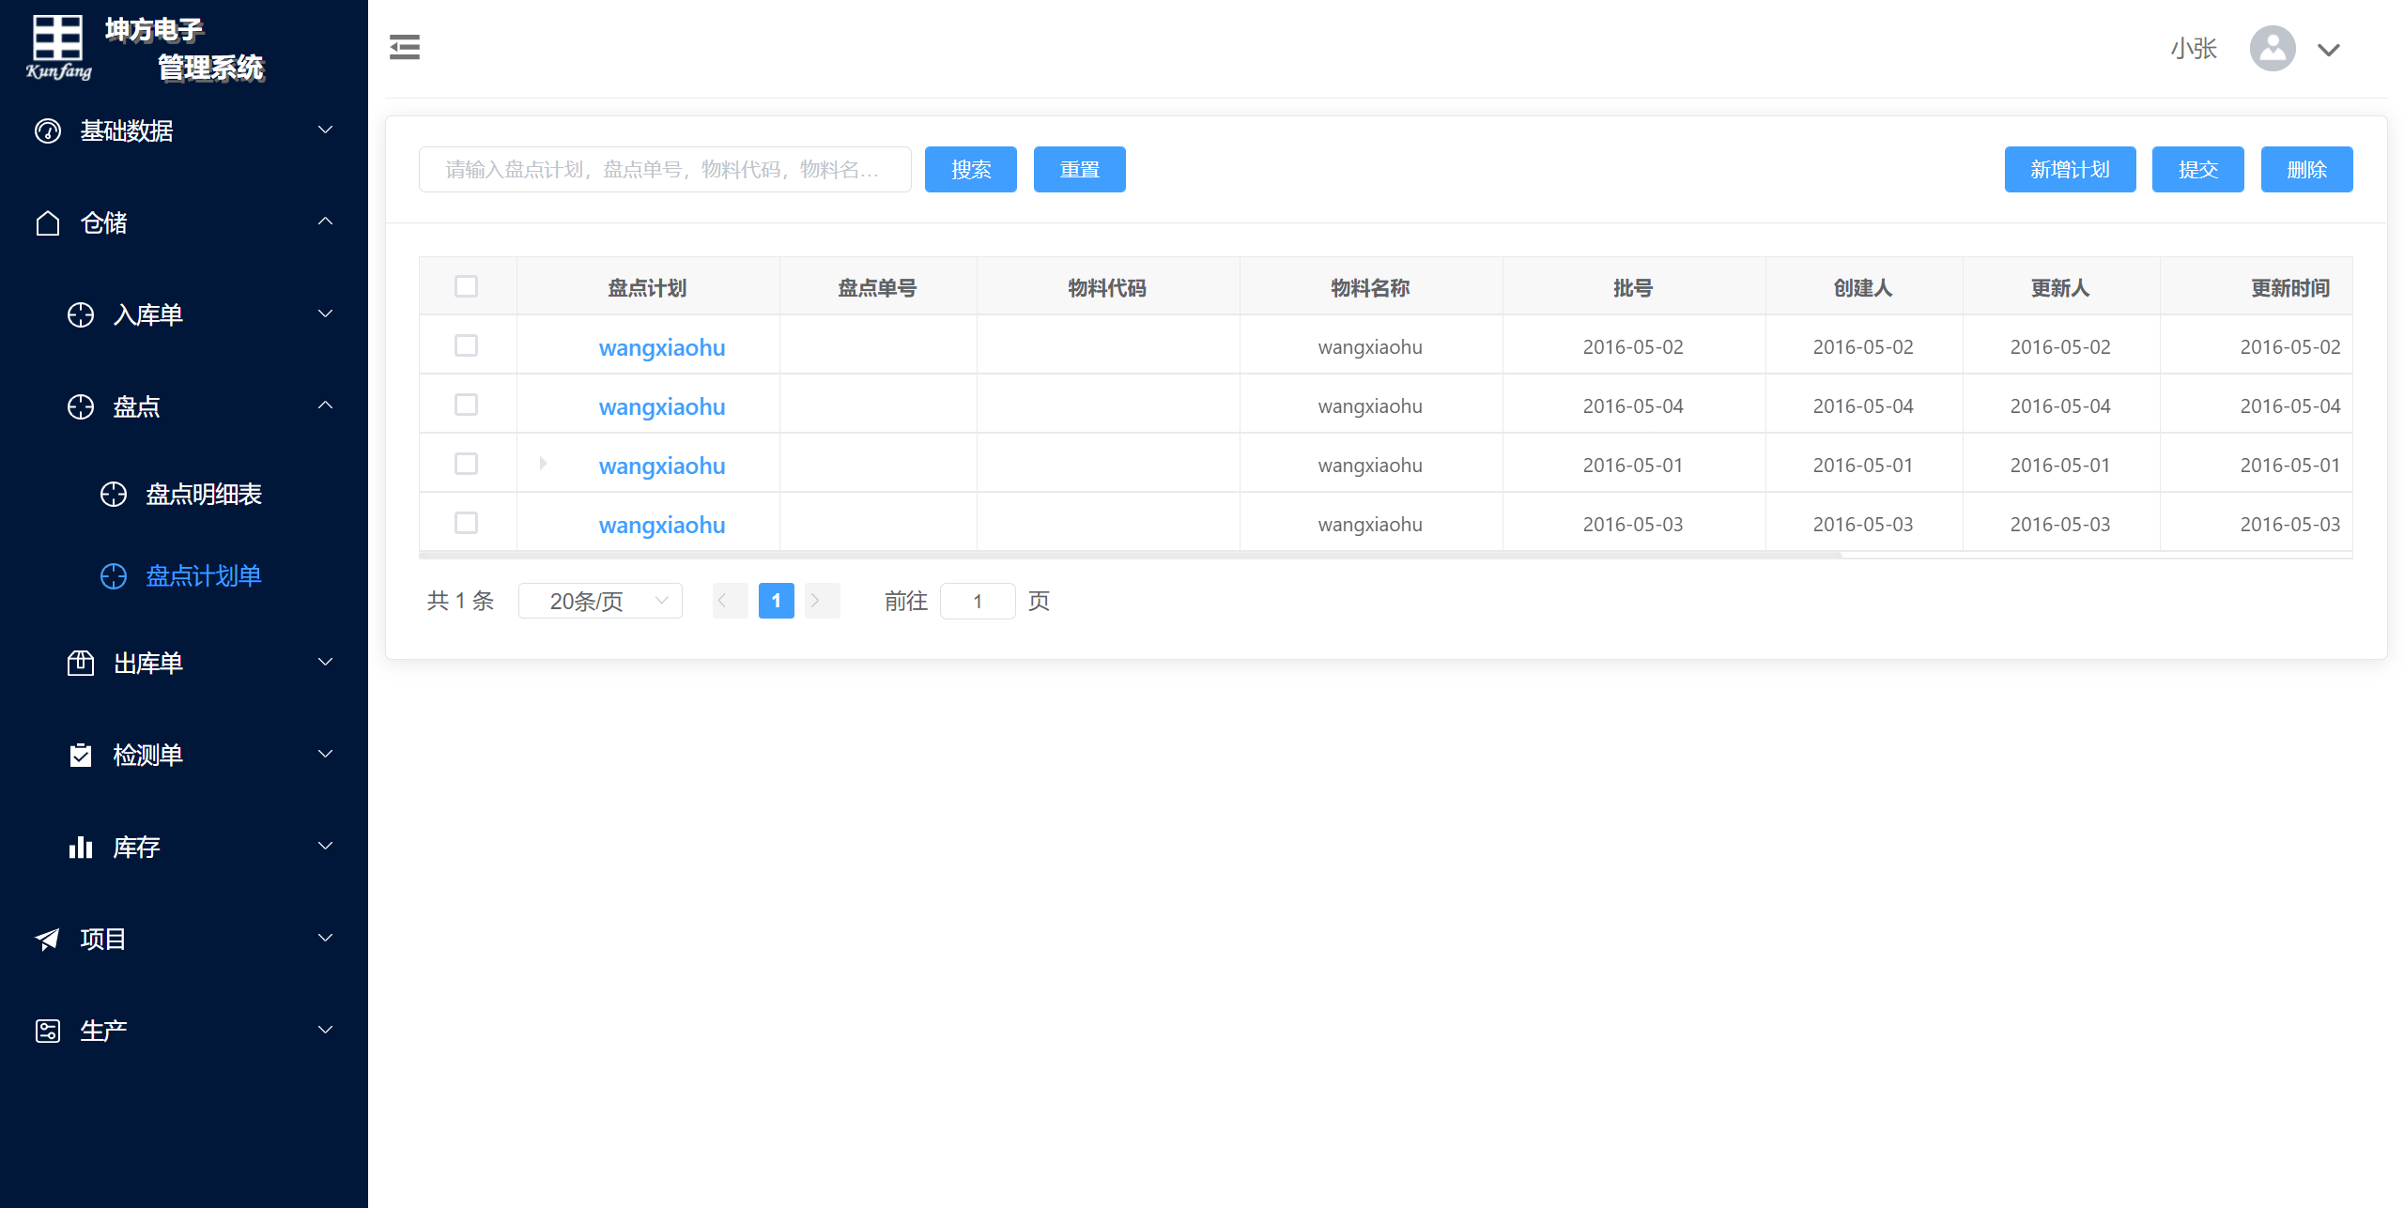Open the user account dropdown arrow
This screenshot has width=2404, height=1208.
2329,50
